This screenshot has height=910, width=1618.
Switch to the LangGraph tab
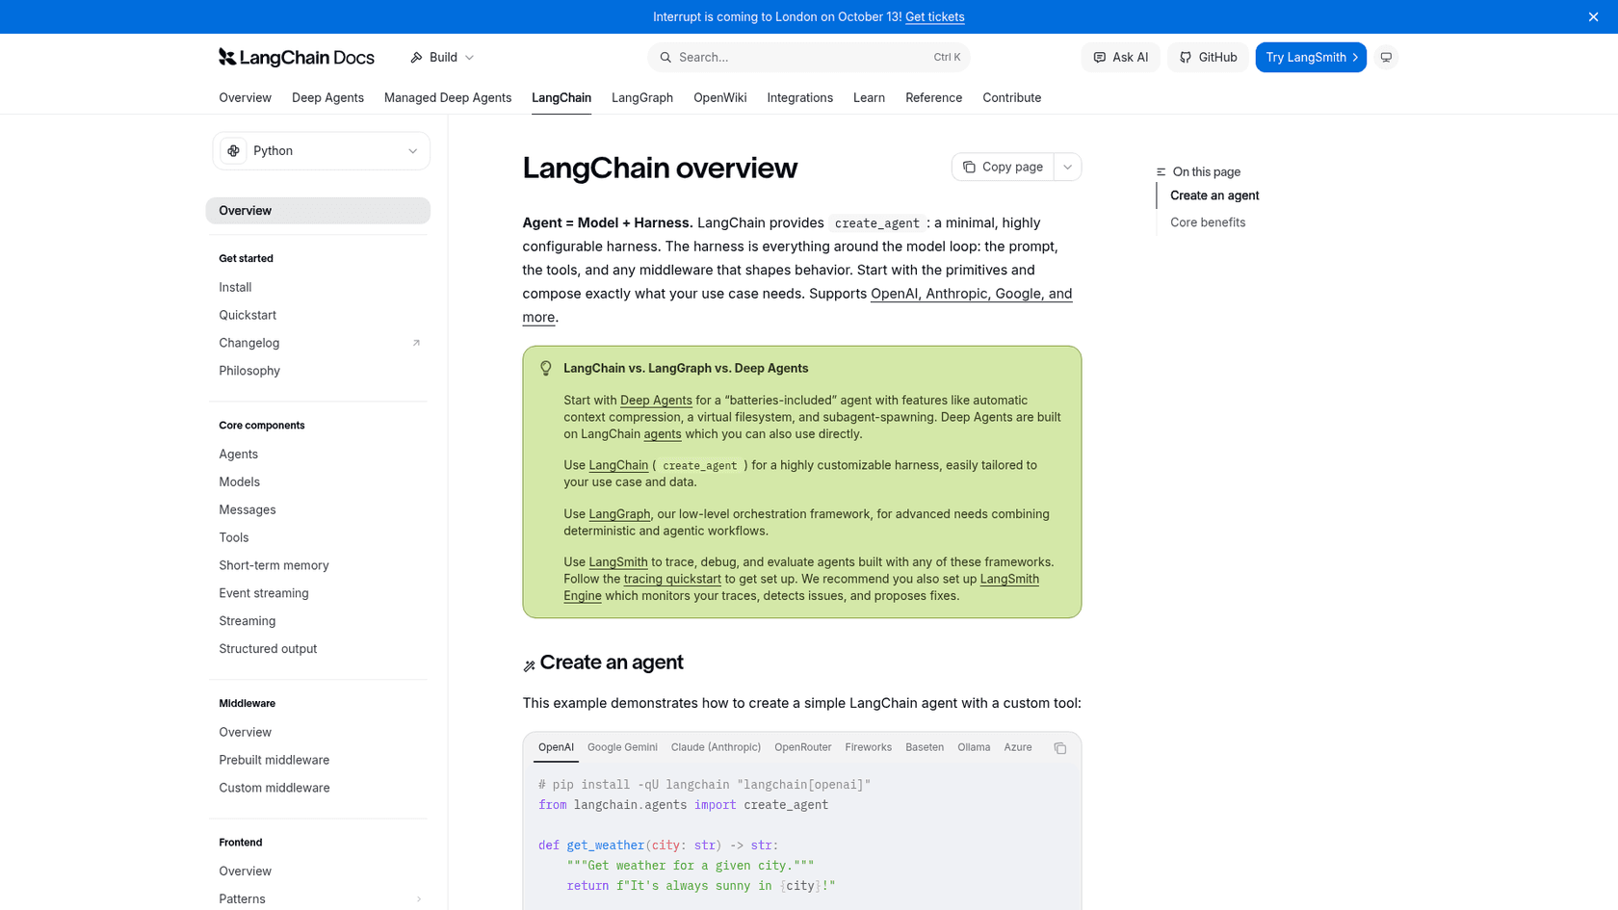point(642,97)
